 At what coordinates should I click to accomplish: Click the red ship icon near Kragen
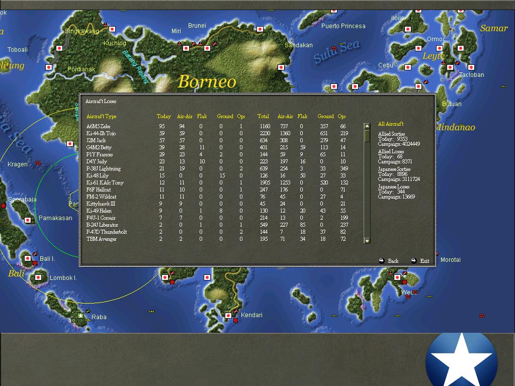pyautogui.click(x=38, y=163)
